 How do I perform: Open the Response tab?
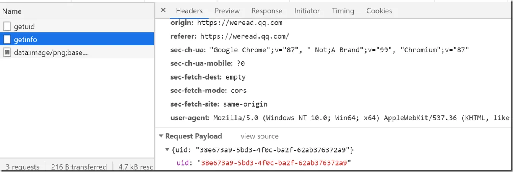click(267, 11)
